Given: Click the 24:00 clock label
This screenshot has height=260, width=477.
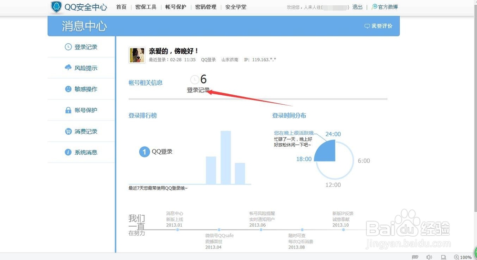Looking at the screenshot, I should coord(333,134).
